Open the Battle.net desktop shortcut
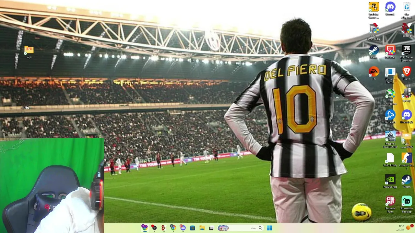415x233 pixels. click(390, 117)
